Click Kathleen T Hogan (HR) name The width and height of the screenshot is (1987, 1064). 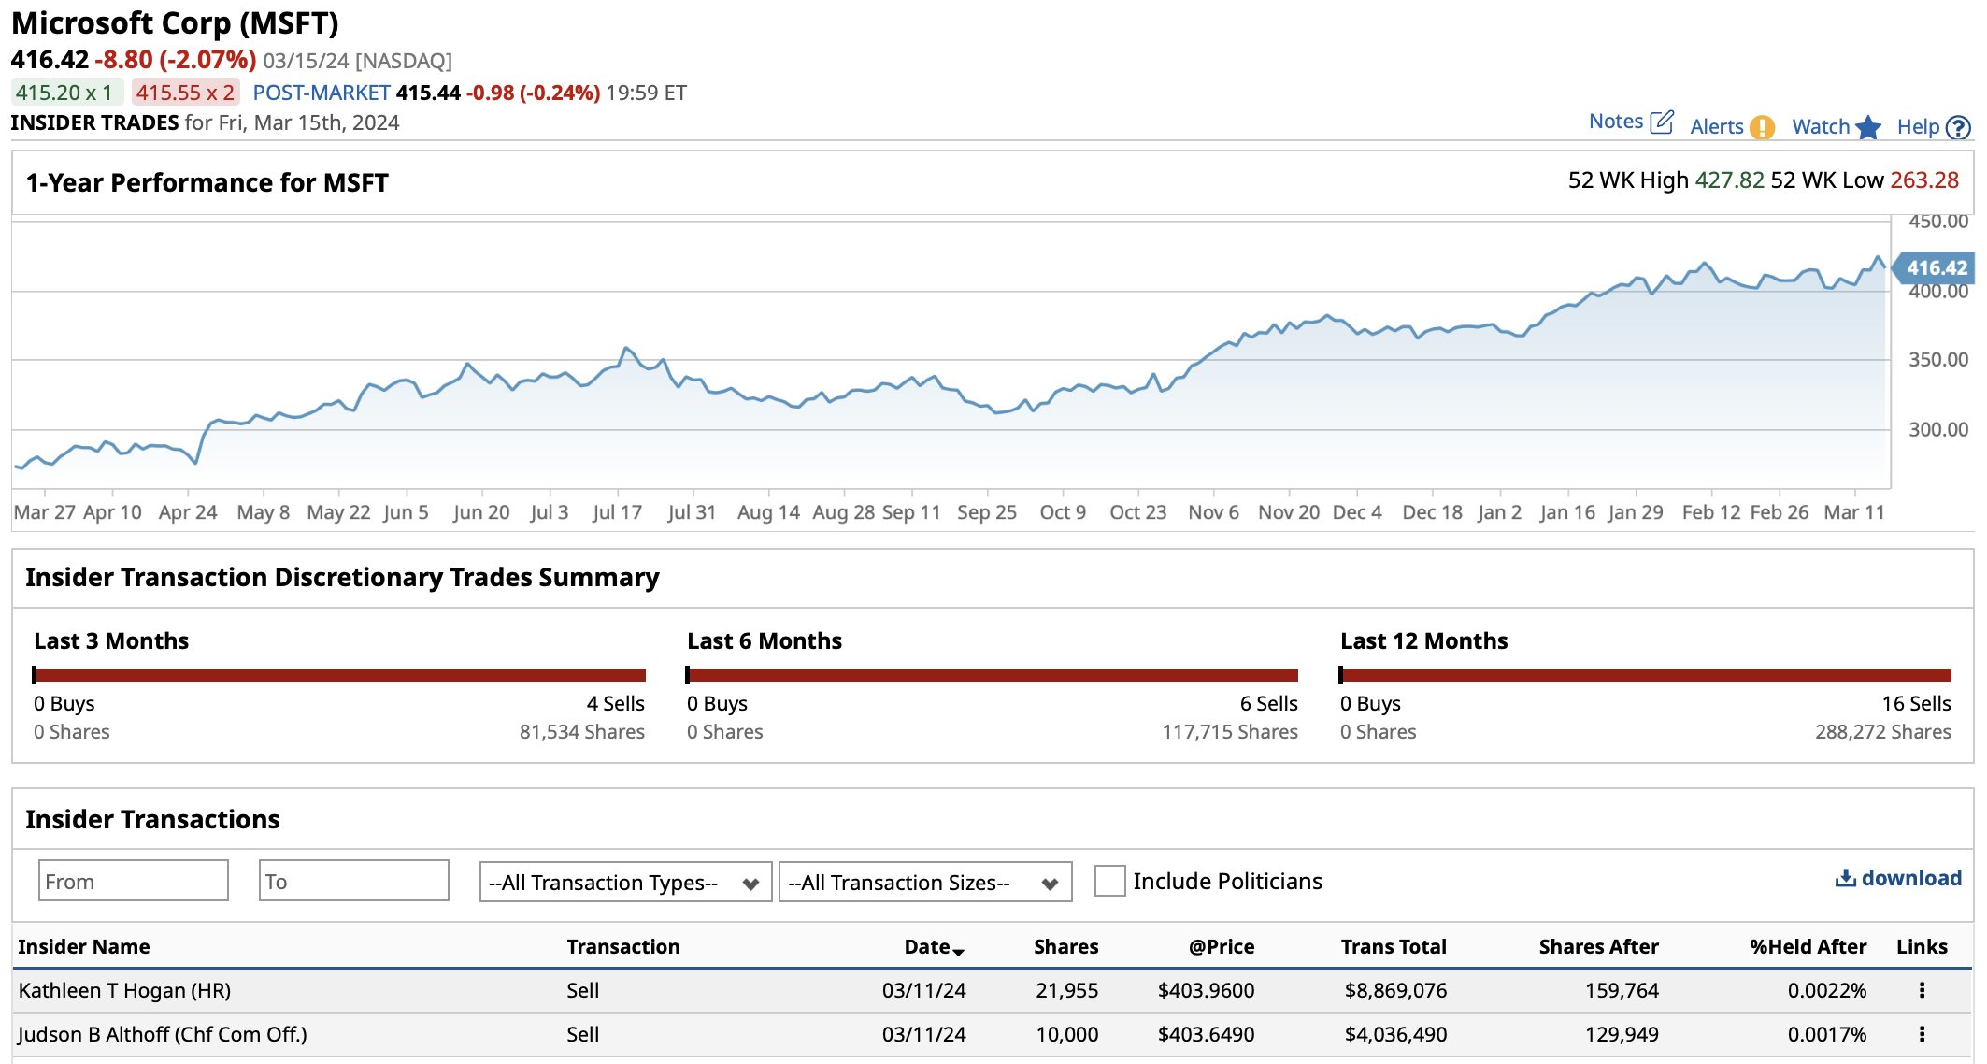(124, 990)
